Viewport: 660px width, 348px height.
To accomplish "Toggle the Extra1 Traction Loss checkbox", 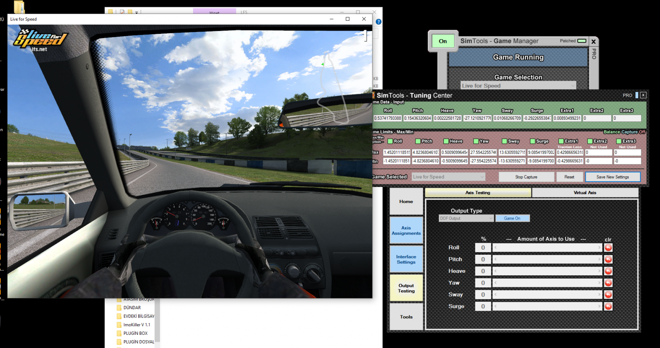I will [x=561, y=141].
